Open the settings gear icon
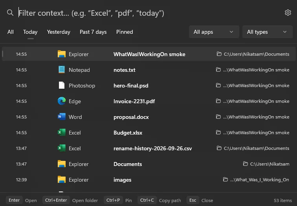The image size is (297, 206). click(288, 13)
